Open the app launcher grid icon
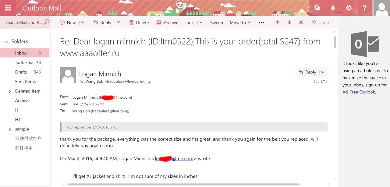Screen dimensions: 390x187 click(x=8, y=8)
